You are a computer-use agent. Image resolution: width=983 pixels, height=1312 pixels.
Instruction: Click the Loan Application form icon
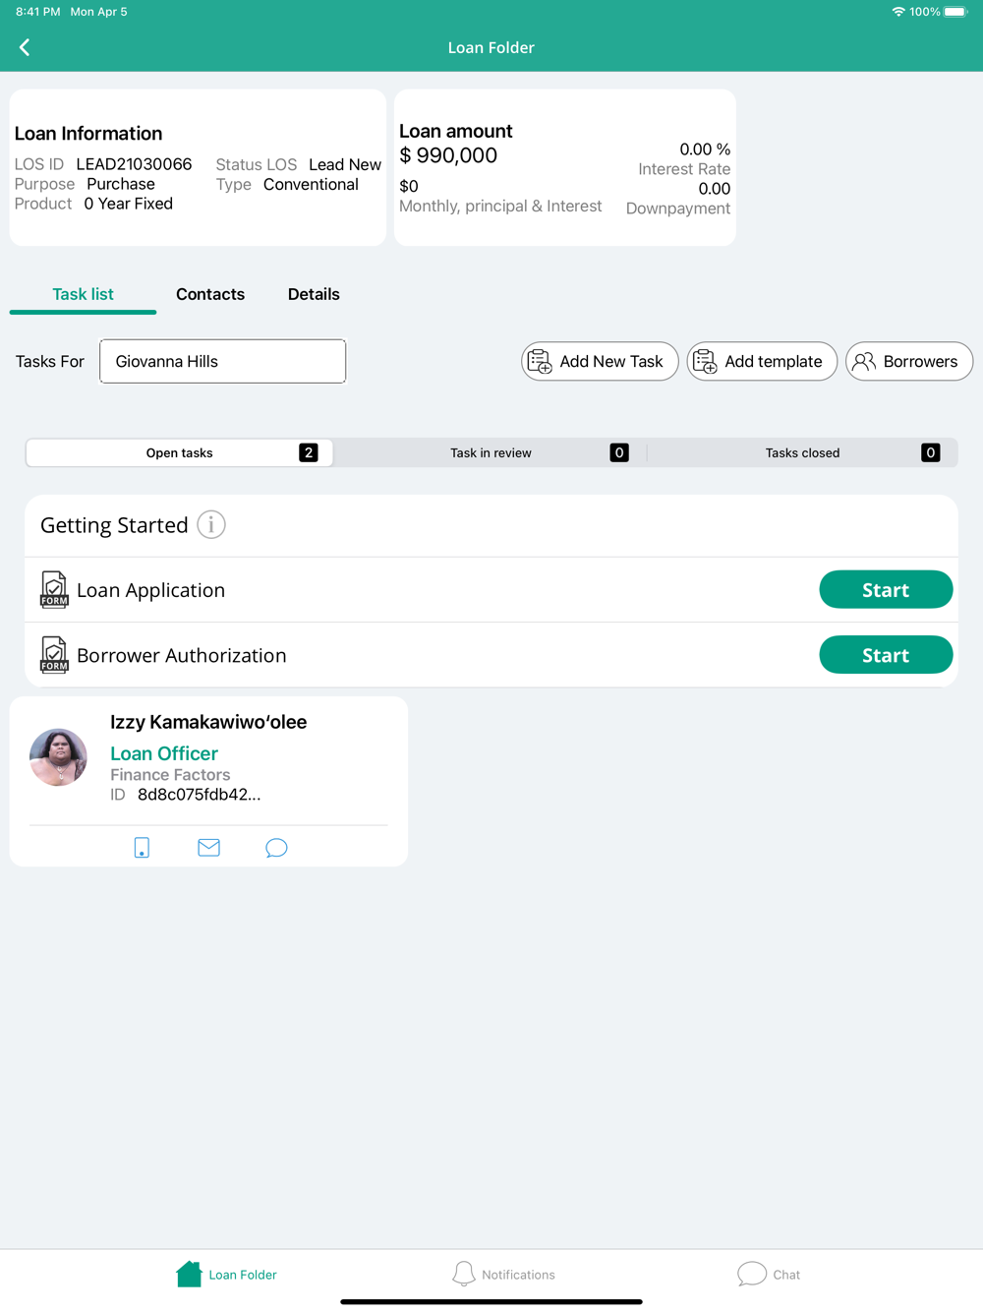click(x=54, y=590)
